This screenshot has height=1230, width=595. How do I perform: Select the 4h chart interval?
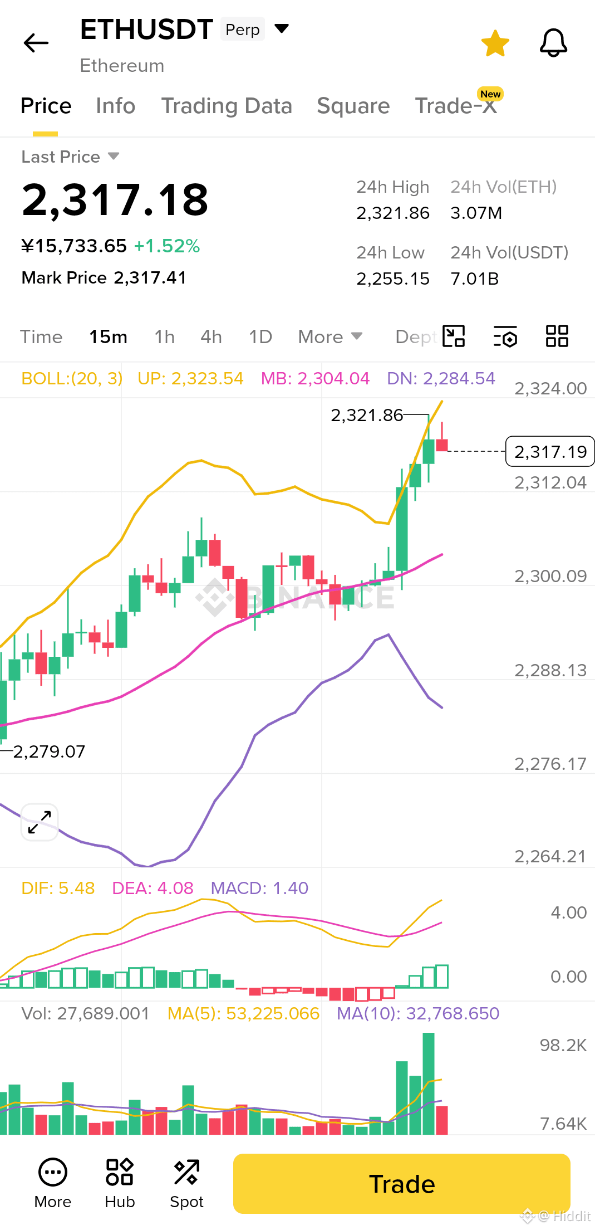pyautogui.click(x=211, y=336)
